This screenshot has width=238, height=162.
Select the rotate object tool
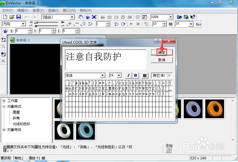pyautogui.click(x=88, y=17)
